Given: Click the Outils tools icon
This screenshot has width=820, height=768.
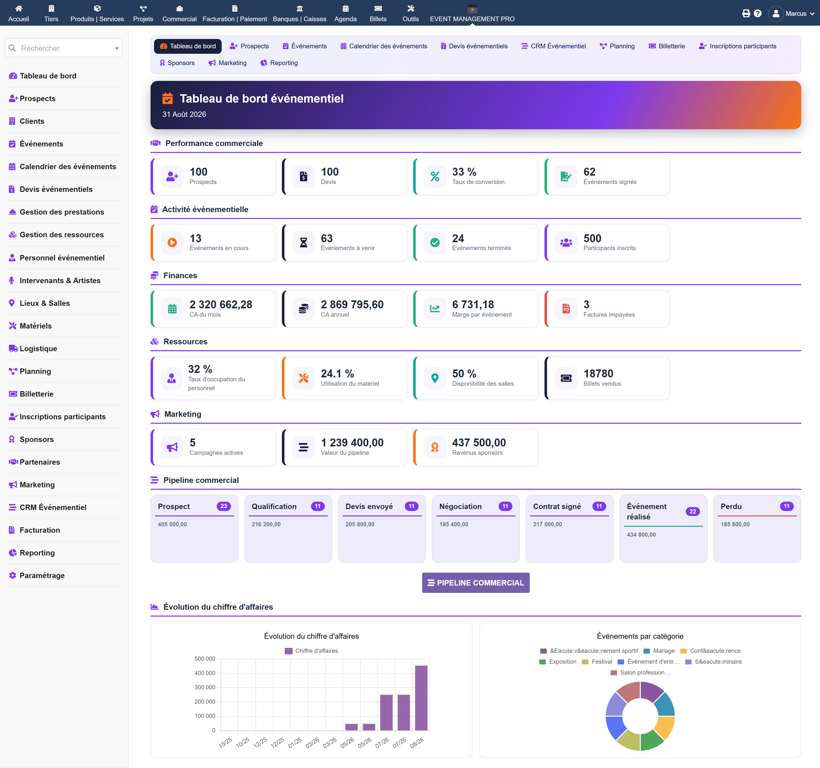Looking at the screenshot, I should point(411,9).
